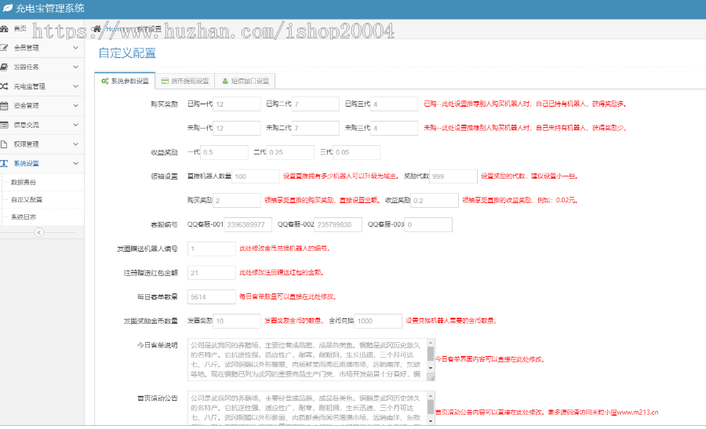This screenshot has height=429, width=706.
Task: Click 领袖设置 购买奖励 input field
Action: (x=237, y=200)
